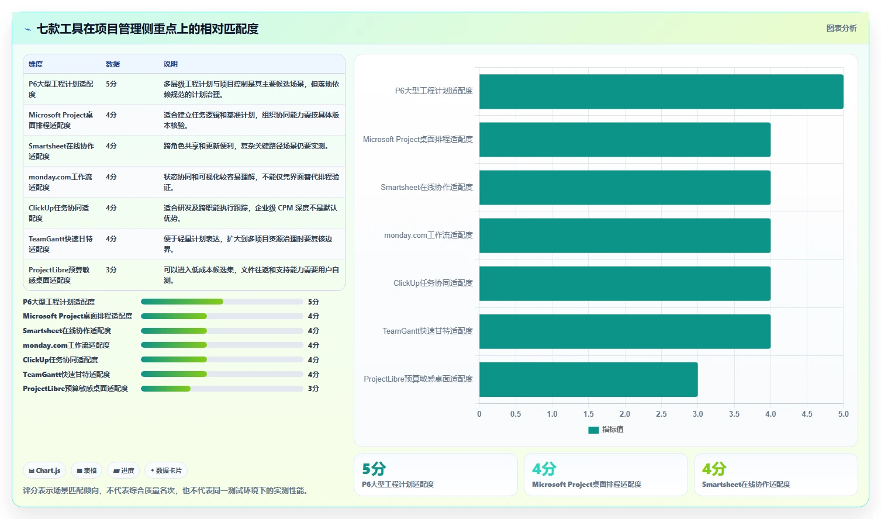Open the 4分 Smartsheet在线协作适配度 data card
The width and height of the screenshot is (881, 519).
coord(776,475)
